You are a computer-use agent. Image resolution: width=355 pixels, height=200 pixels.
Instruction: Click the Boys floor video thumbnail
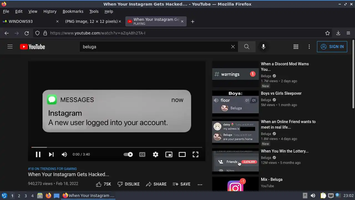coord(235,104)
